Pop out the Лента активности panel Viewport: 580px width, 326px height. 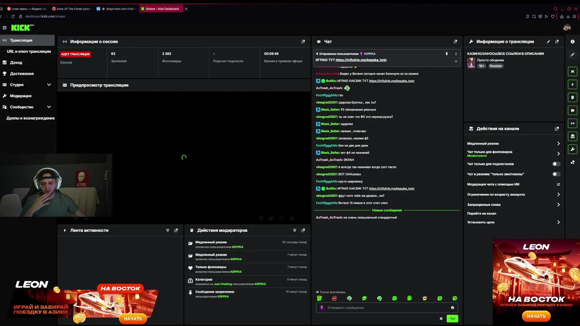176,230
